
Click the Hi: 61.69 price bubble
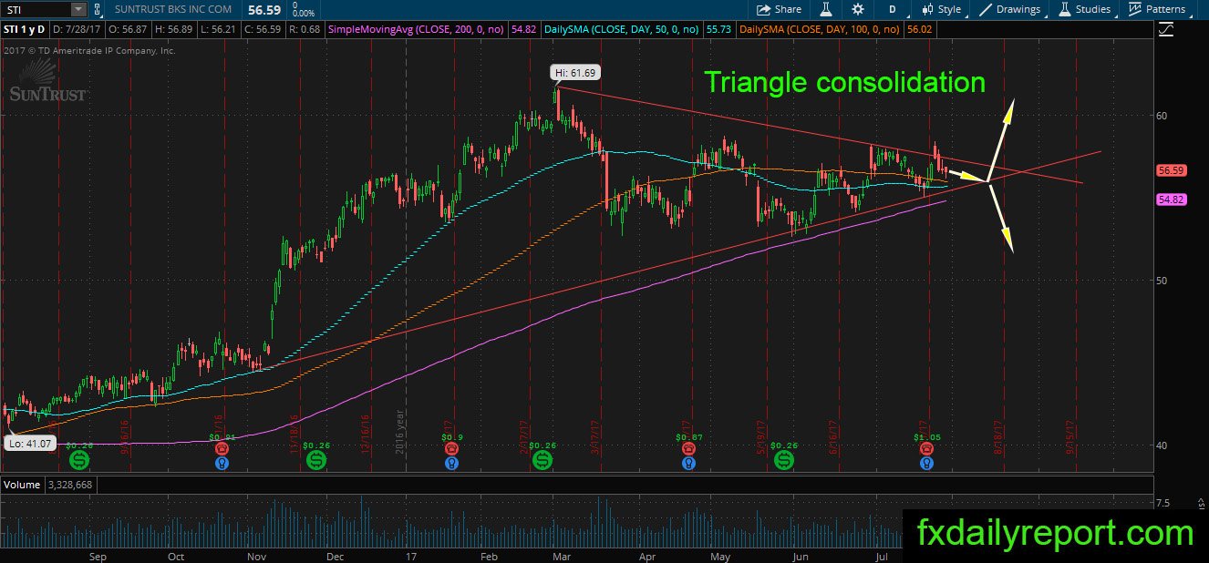(x=576, y=72)
